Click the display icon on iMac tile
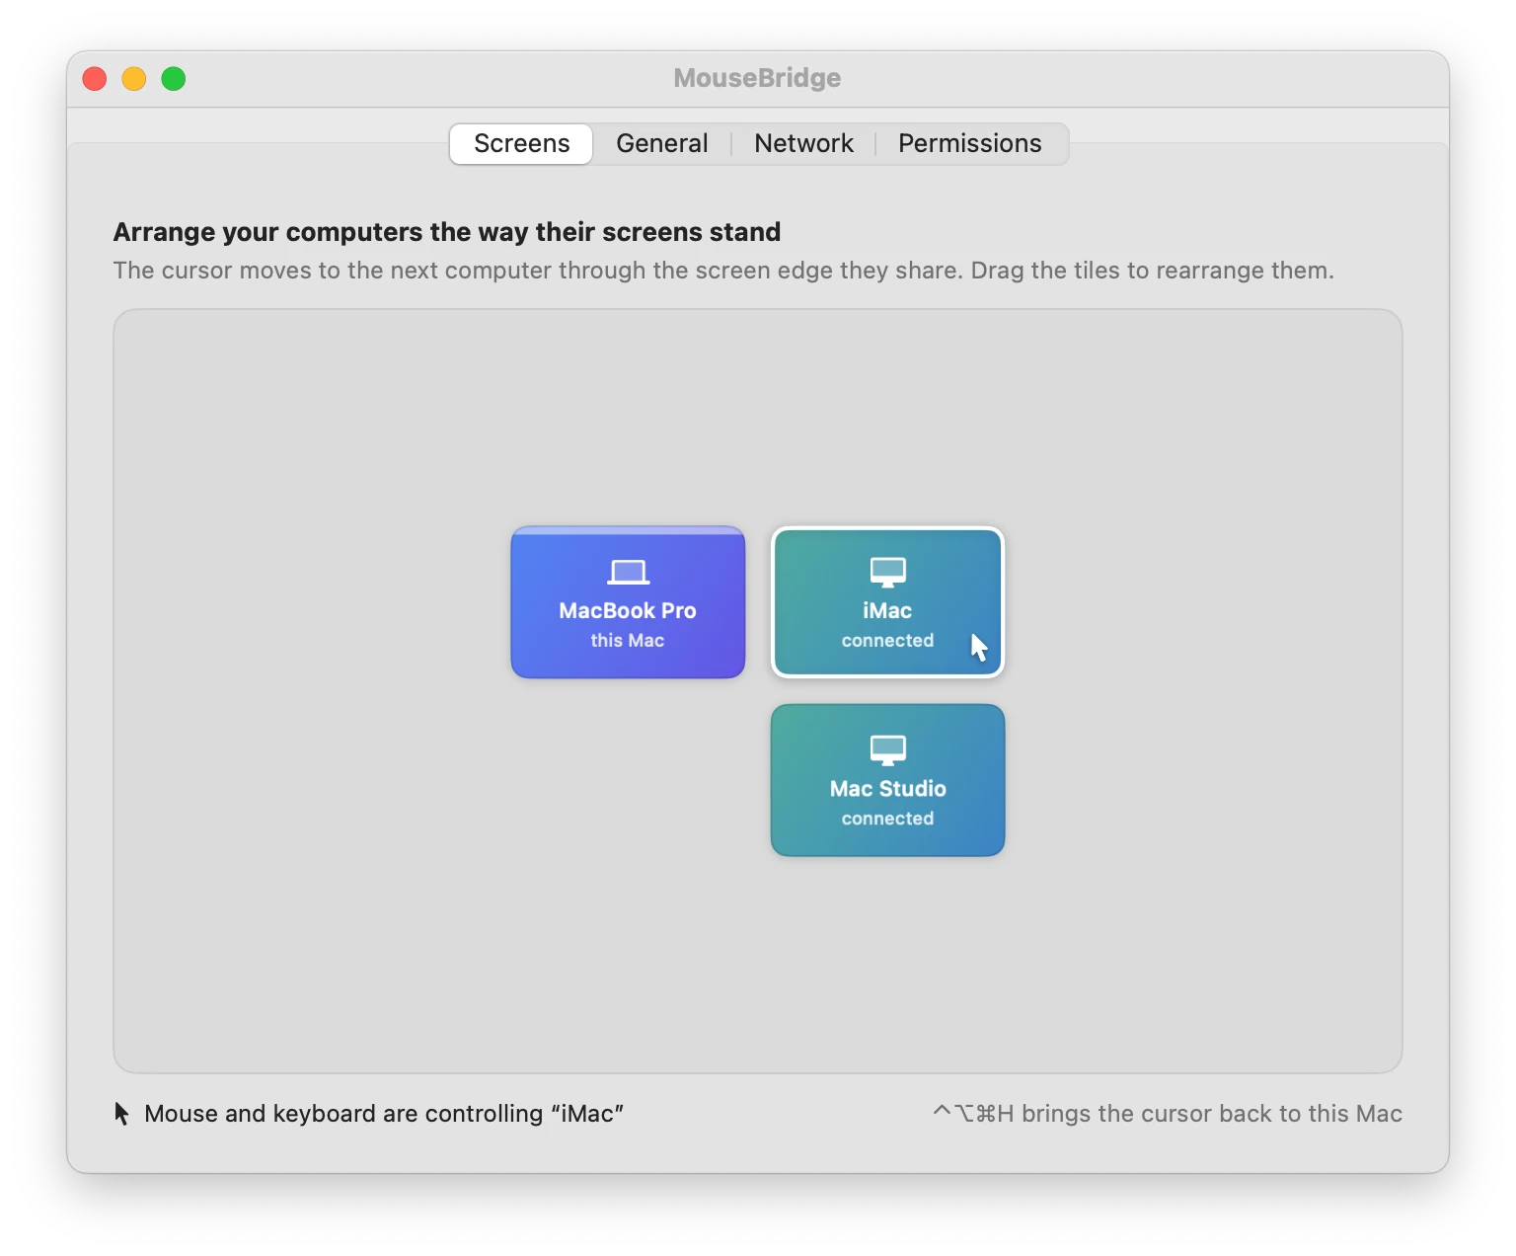 click(887, 572)
